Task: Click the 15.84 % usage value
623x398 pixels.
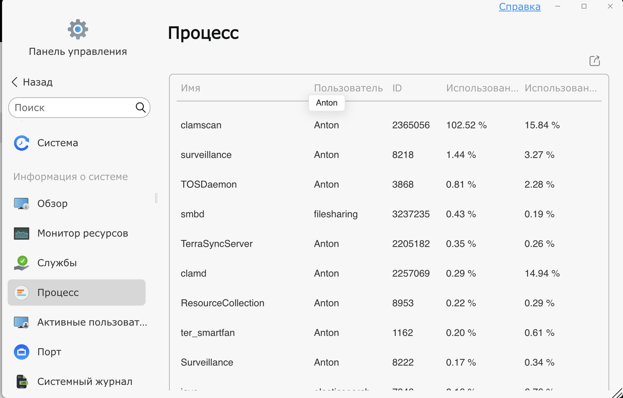Action: click(x=542, y=125)
